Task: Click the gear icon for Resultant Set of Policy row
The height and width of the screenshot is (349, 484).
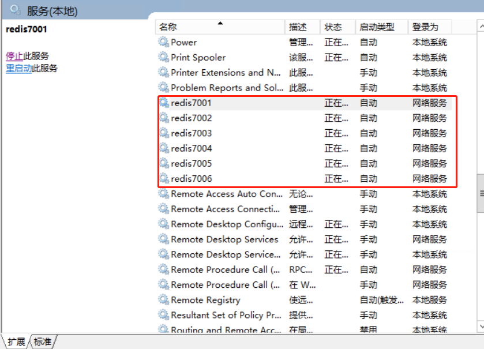Action: click(164, 315)
